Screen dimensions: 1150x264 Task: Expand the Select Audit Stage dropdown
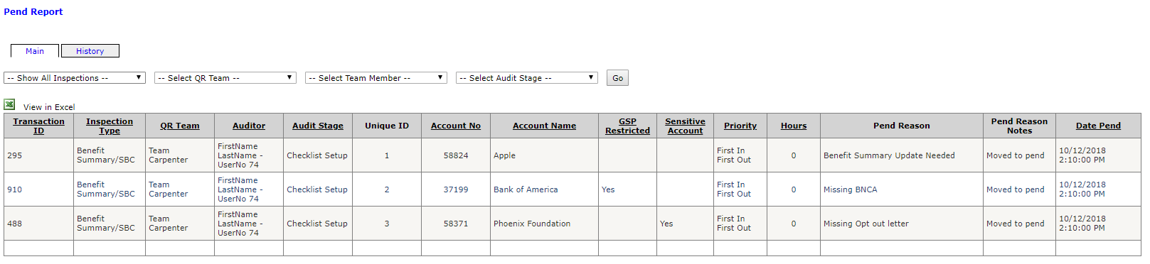click(x=527, y=78)
